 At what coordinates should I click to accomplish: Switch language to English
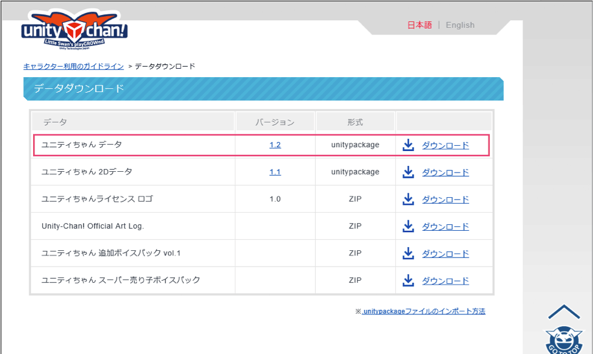460,25
